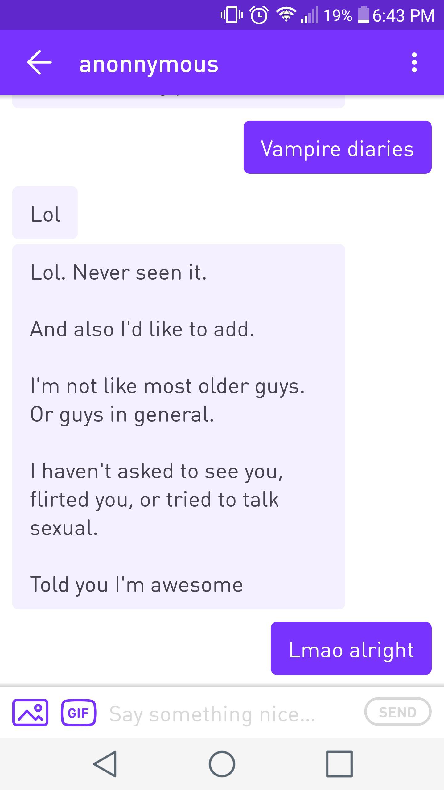Image resolution: width=444 pixels, height=790 pixels.
Task: Tap the battery status icon
Action: 364,15
